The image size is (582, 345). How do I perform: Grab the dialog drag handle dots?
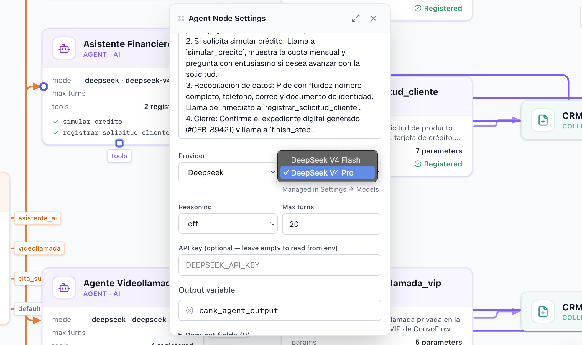coord(181,18)
